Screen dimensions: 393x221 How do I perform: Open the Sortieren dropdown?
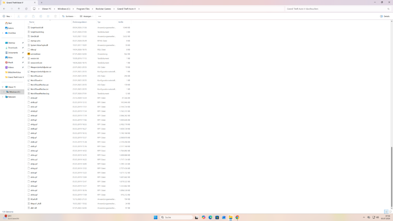(69, 16)
